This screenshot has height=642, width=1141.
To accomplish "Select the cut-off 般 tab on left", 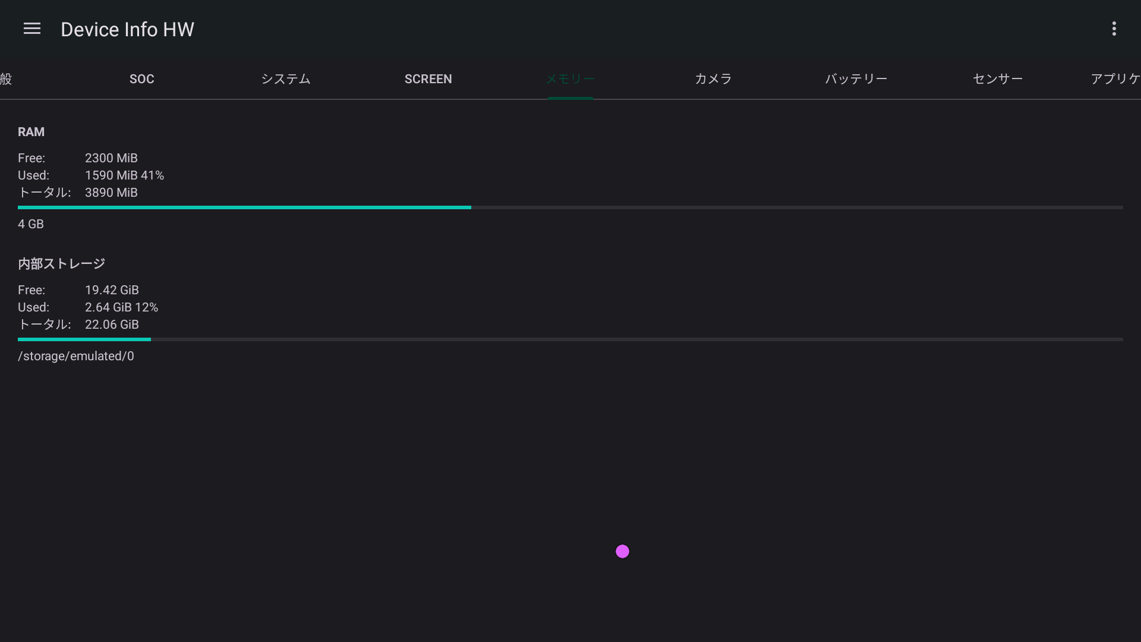I will pos(6,79).
